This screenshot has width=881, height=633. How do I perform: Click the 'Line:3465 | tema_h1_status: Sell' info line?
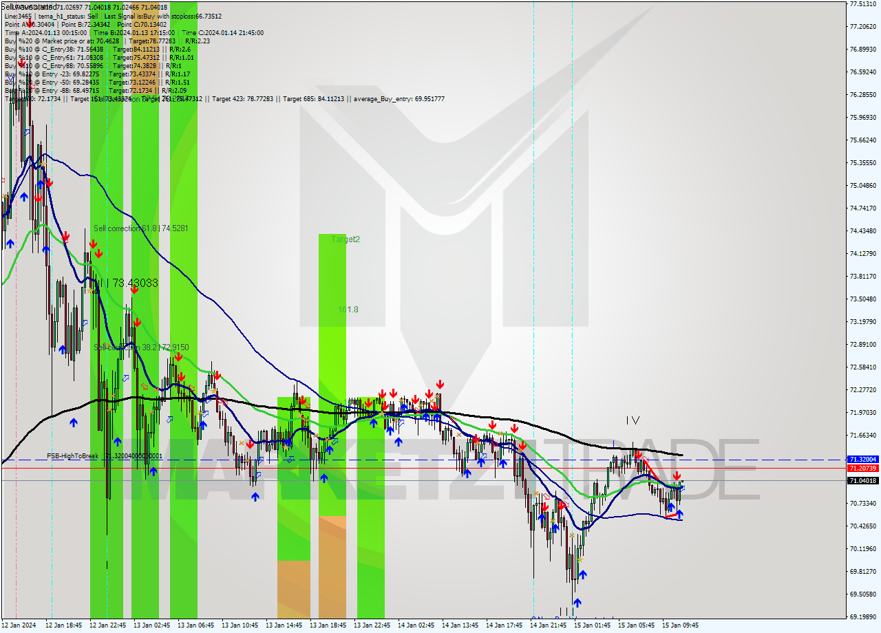(113, 15)
